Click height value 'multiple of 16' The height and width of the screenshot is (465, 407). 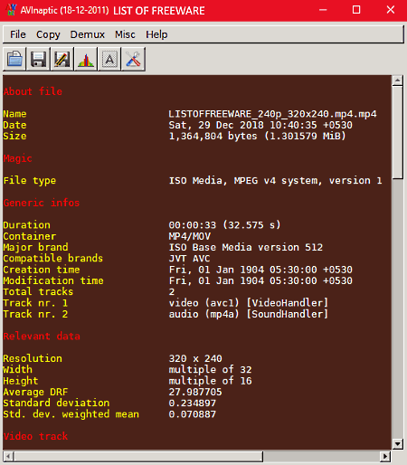click(x=210, y=381)
